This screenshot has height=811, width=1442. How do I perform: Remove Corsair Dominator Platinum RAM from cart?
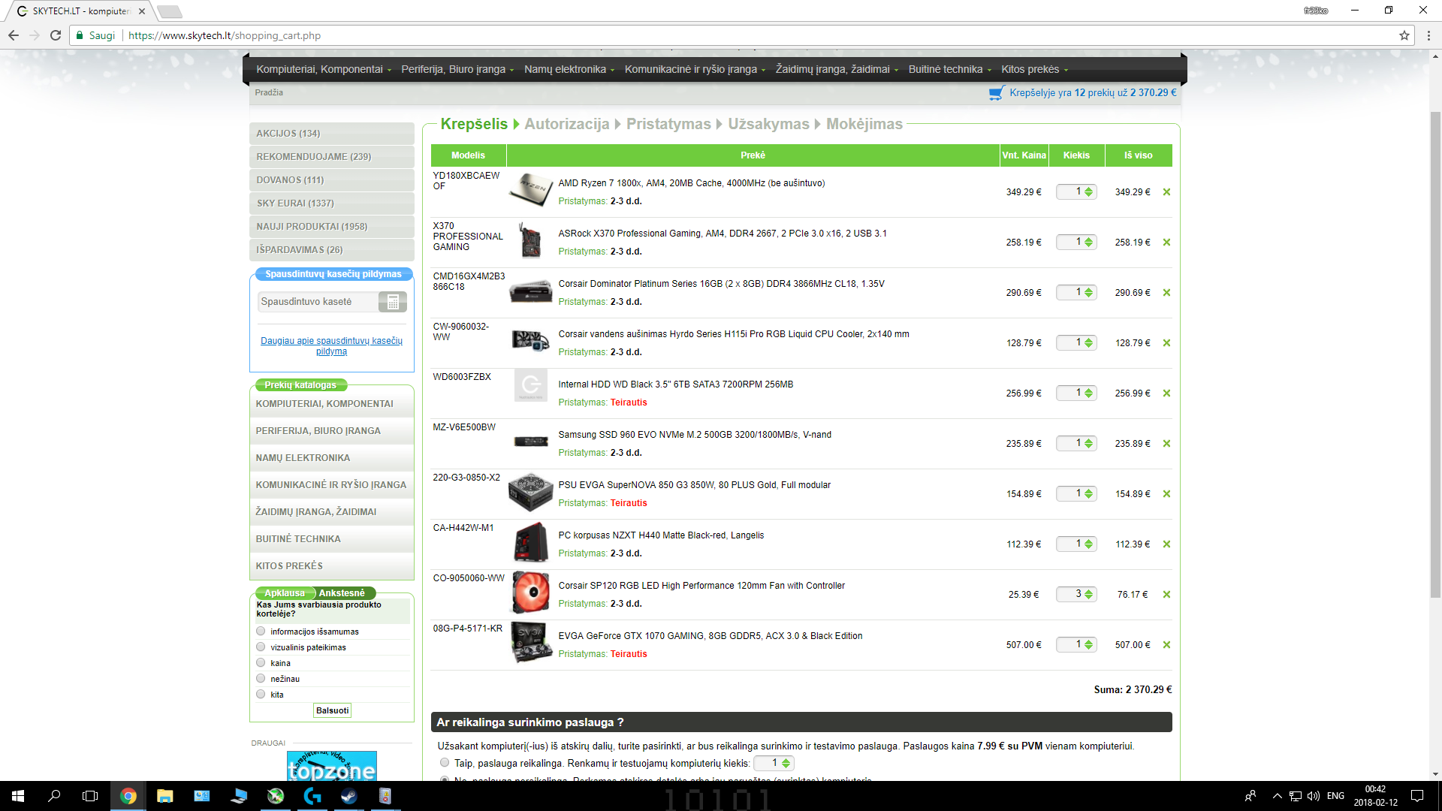click(x=1166, y=293)
